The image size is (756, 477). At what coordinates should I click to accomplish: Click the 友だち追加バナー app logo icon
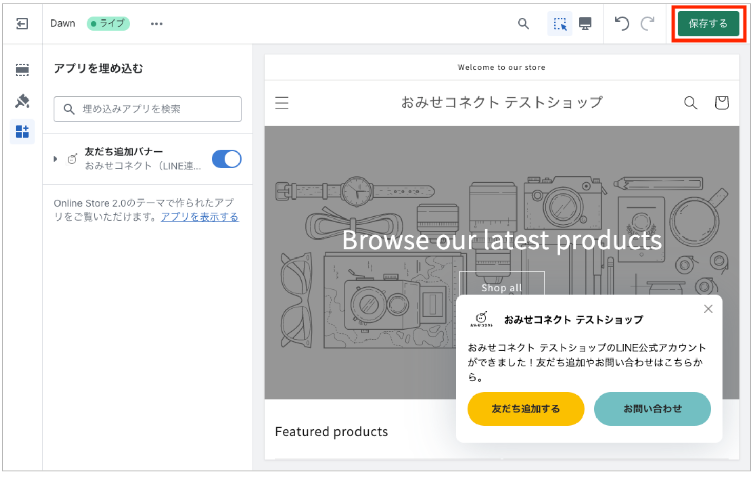pyautogui.click(x=72, y=159)
